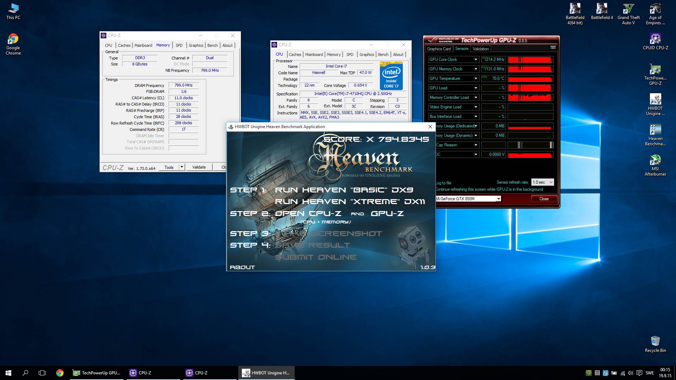Open Mainboard tab in CPU-Z Timings window

point(143,45)
